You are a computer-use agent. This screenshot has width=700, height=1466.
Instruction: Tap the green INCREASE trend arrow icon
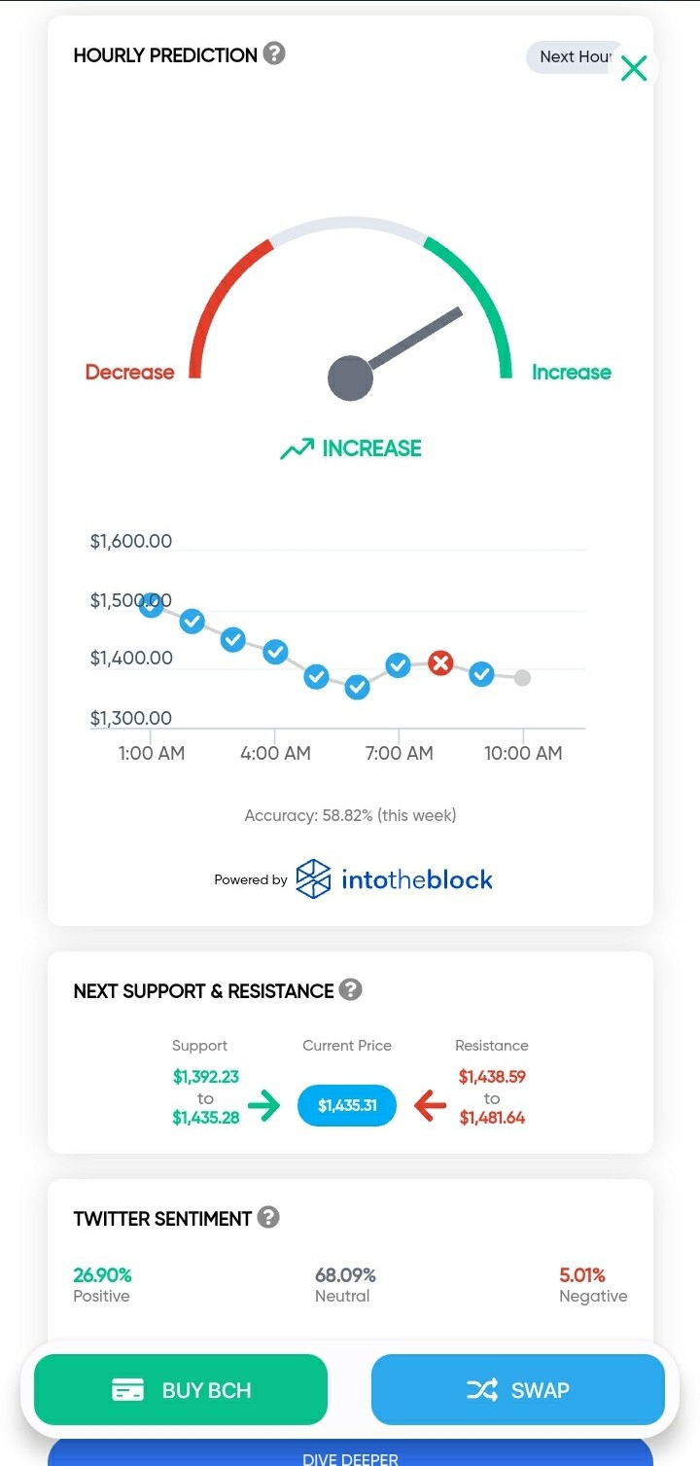click(297, 448)
